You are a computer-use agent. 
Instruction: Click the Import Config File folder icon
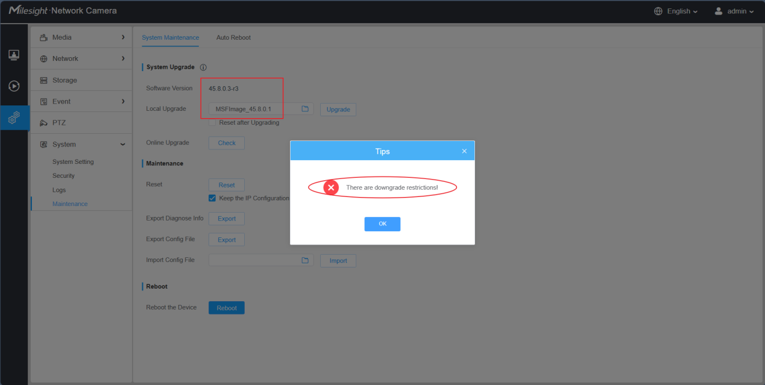[305, 260]
